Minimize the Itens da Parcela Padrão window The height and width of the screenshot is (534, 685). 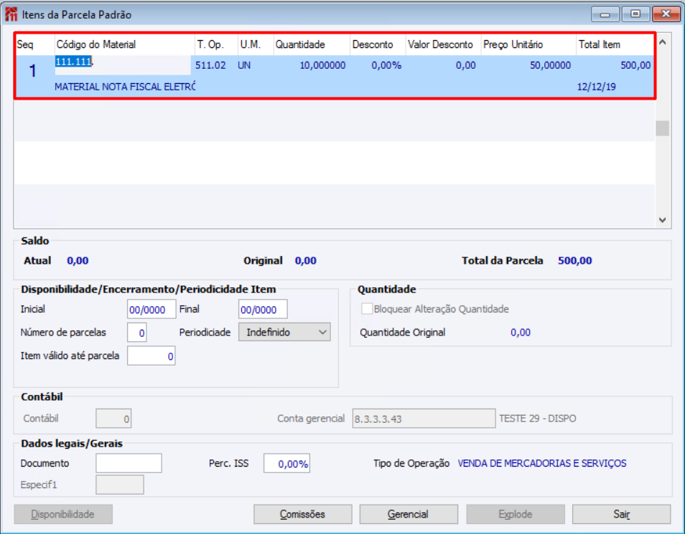[x=605, y=14]
